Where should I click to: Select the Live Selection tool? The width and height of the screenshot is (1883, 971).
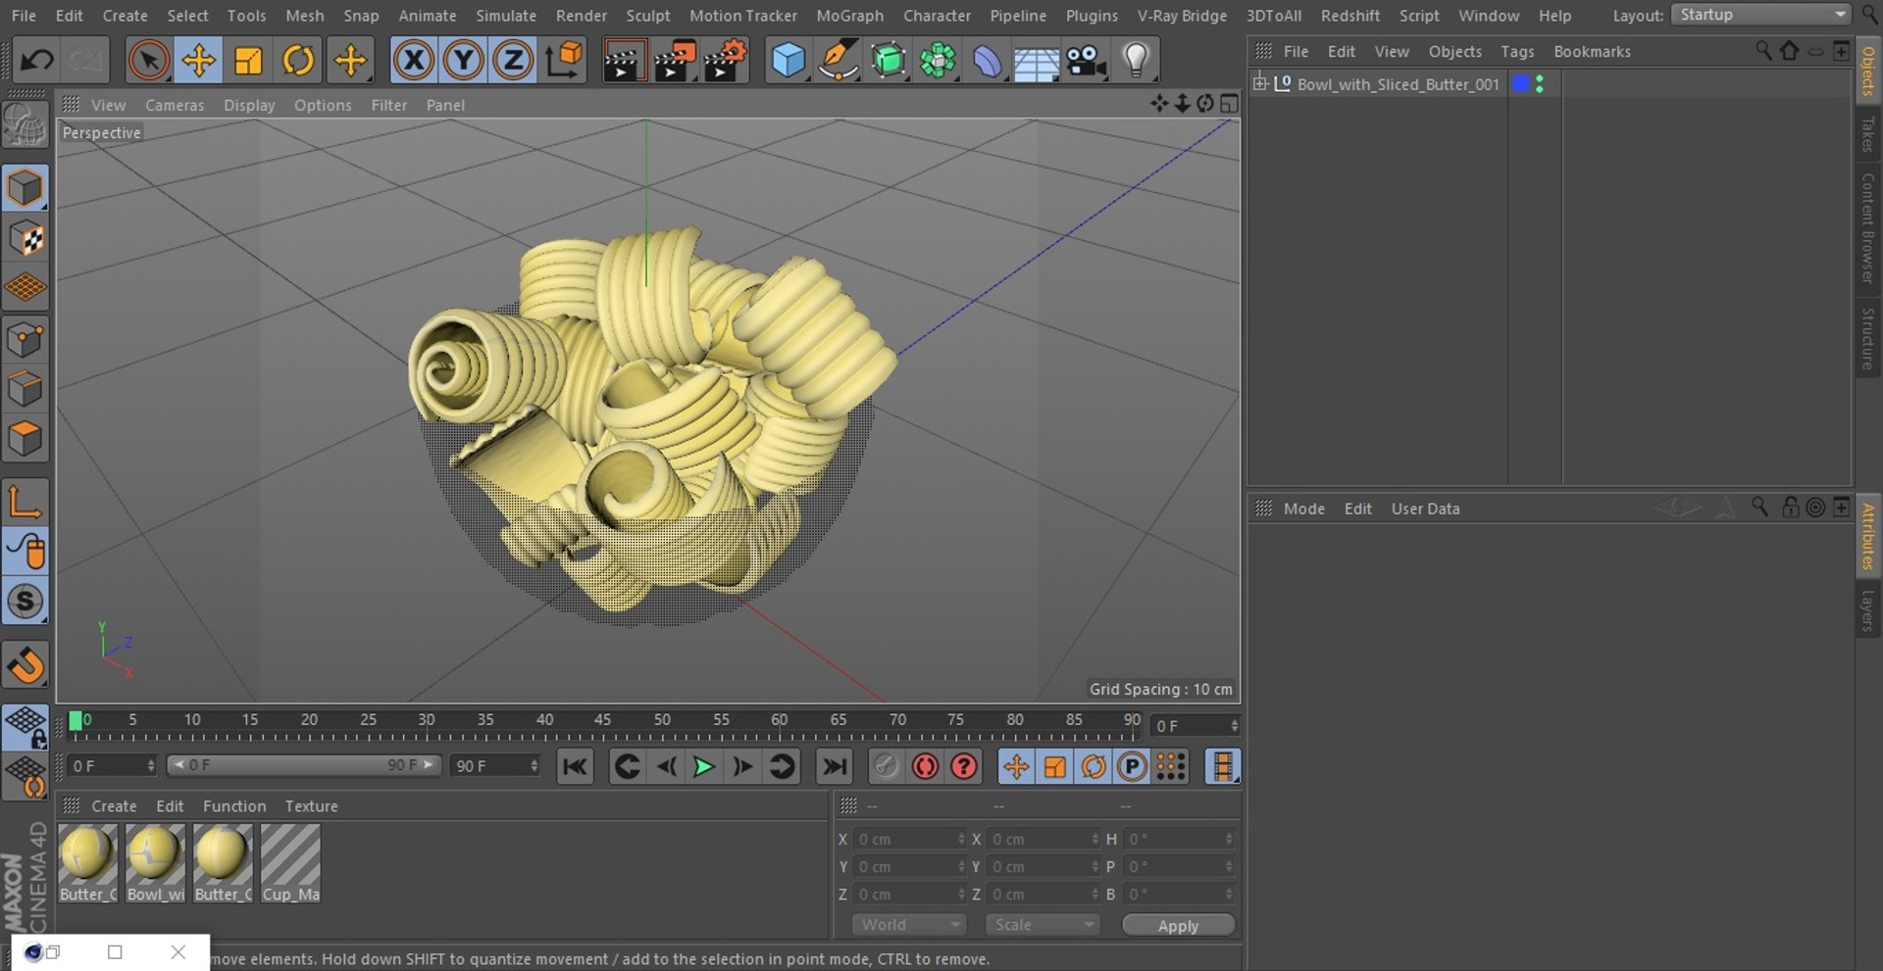click(x=149, y=61)
